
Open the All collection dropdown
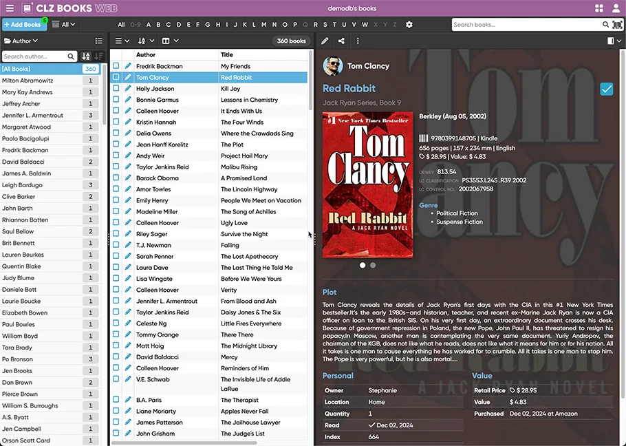click(63, 24)
